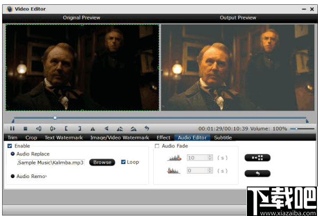Step to the previous frame
This screenshot has height=216, width=318.
pos(39,129)
